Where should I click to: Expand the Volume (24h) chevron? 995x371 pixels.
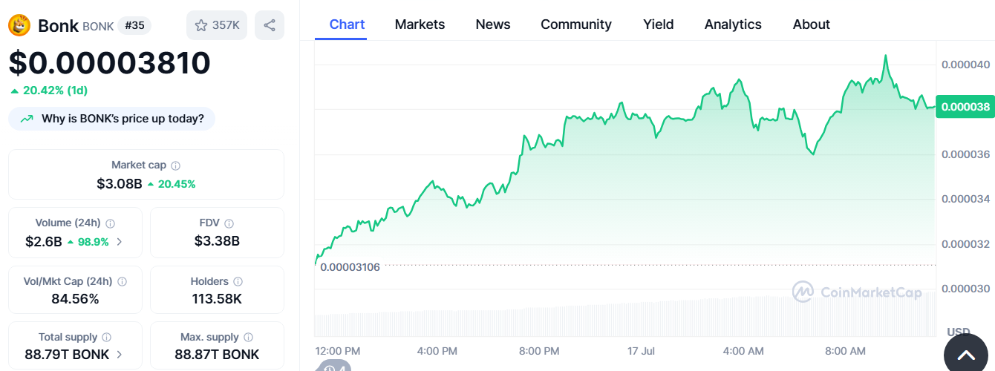pos(120,242)
